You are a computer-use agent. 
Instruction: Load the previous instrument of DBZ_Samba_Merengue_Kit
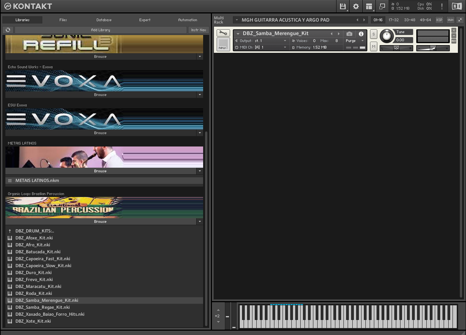click(x=331, y=34)
